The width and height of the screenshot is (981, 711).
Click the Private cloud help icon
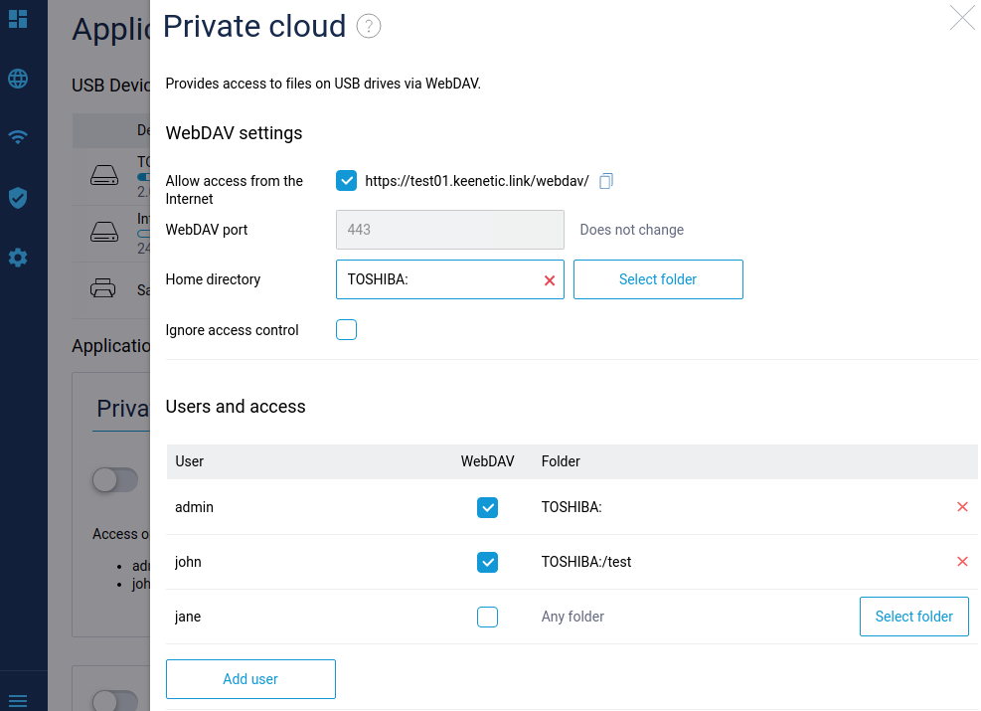pos(369,27)
